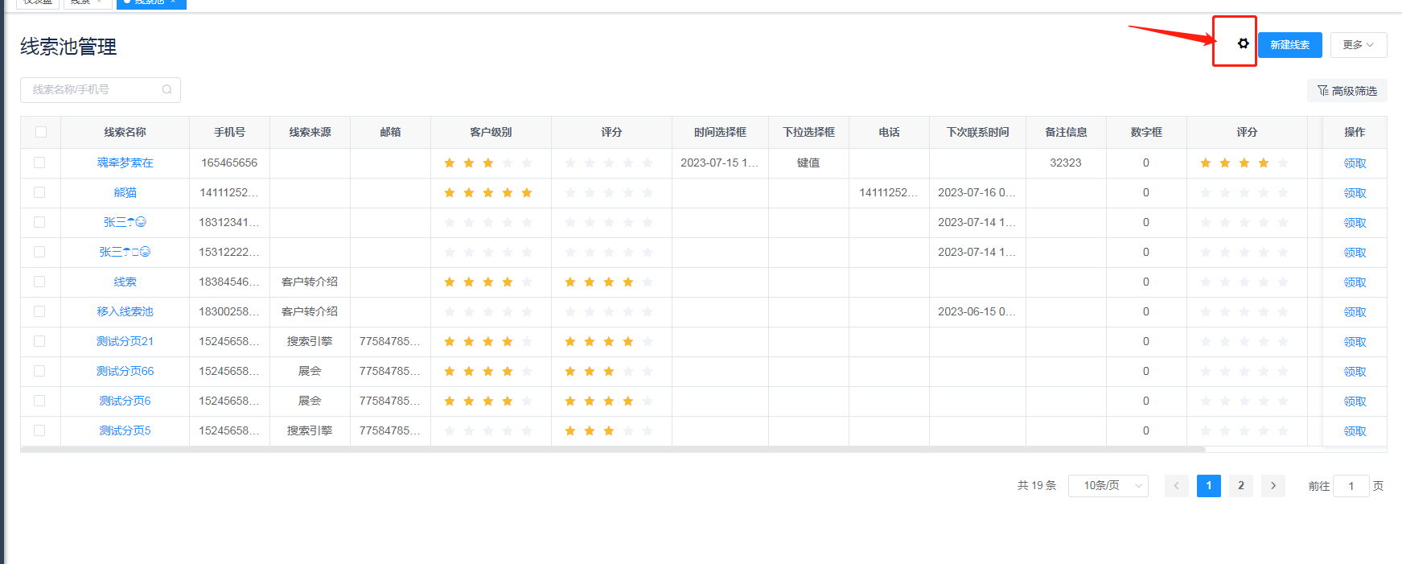
Task: Open the 高级筛选 filter panel
Action: [1346, 91]
